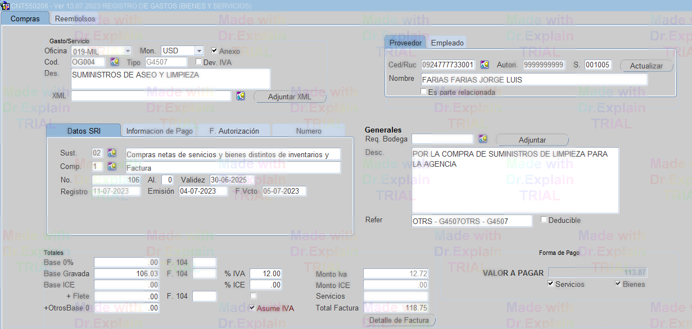
Task: Switch to the Reembolsos tab
Action: pyautogui.click(x=75, y=19)
